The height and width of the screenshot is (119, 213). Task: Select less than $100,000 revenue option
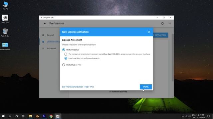(x=66, y=54)
